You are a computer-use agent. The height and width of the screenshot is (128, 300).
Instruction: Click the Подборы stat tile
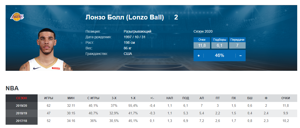click(220, 43)
